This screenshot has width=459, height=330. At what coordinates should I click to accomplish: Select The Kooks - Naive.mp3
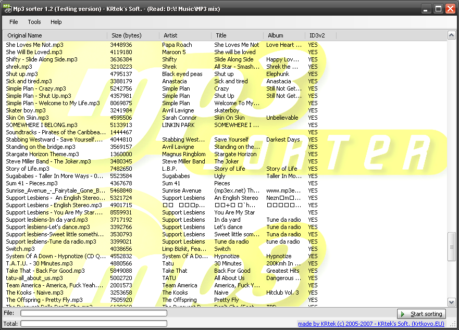tap(34, 293)
